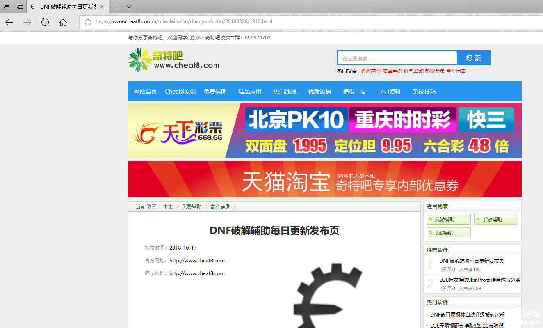
Task: Go to 网站首页 in navigation bar
Action: pyautogui.click(x=146, y=92)
